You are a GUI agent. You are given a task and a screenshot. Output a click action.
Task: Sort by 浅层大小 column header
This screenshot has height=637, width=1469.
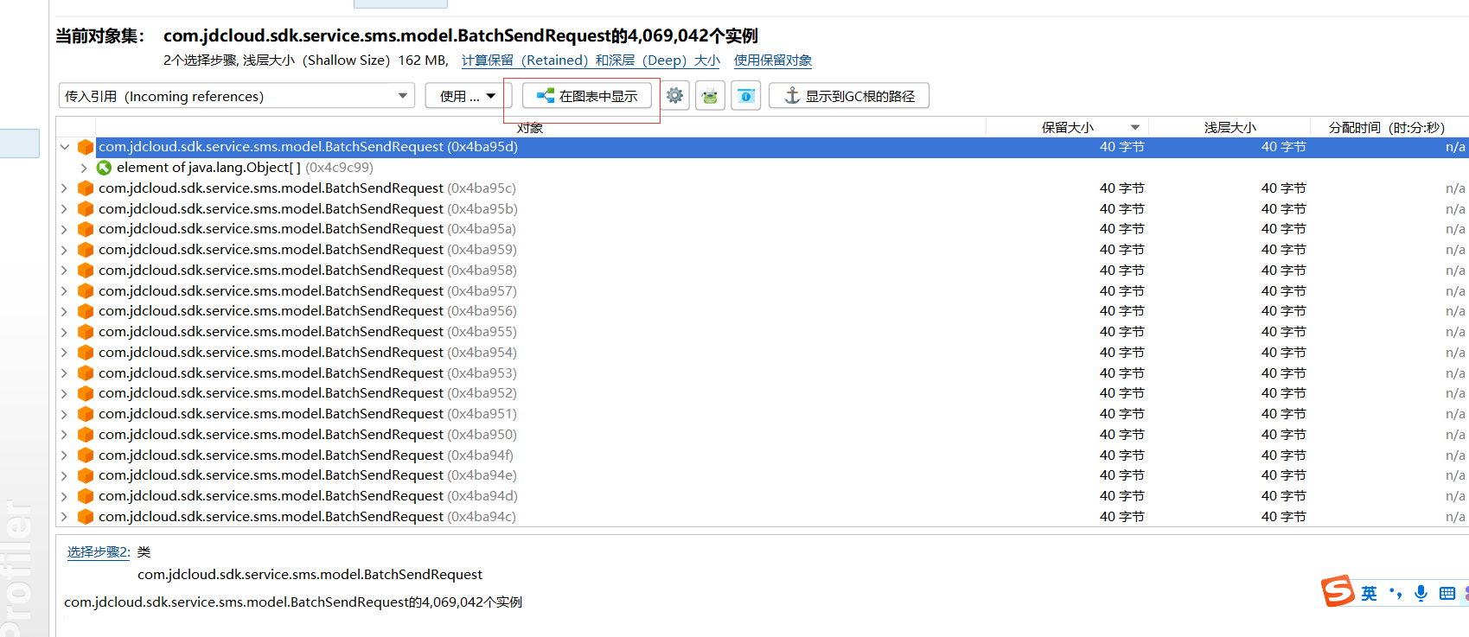point(1230,127)
